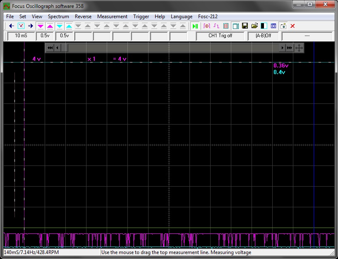Click the magenta down-triangle channel button

[41, 26]
